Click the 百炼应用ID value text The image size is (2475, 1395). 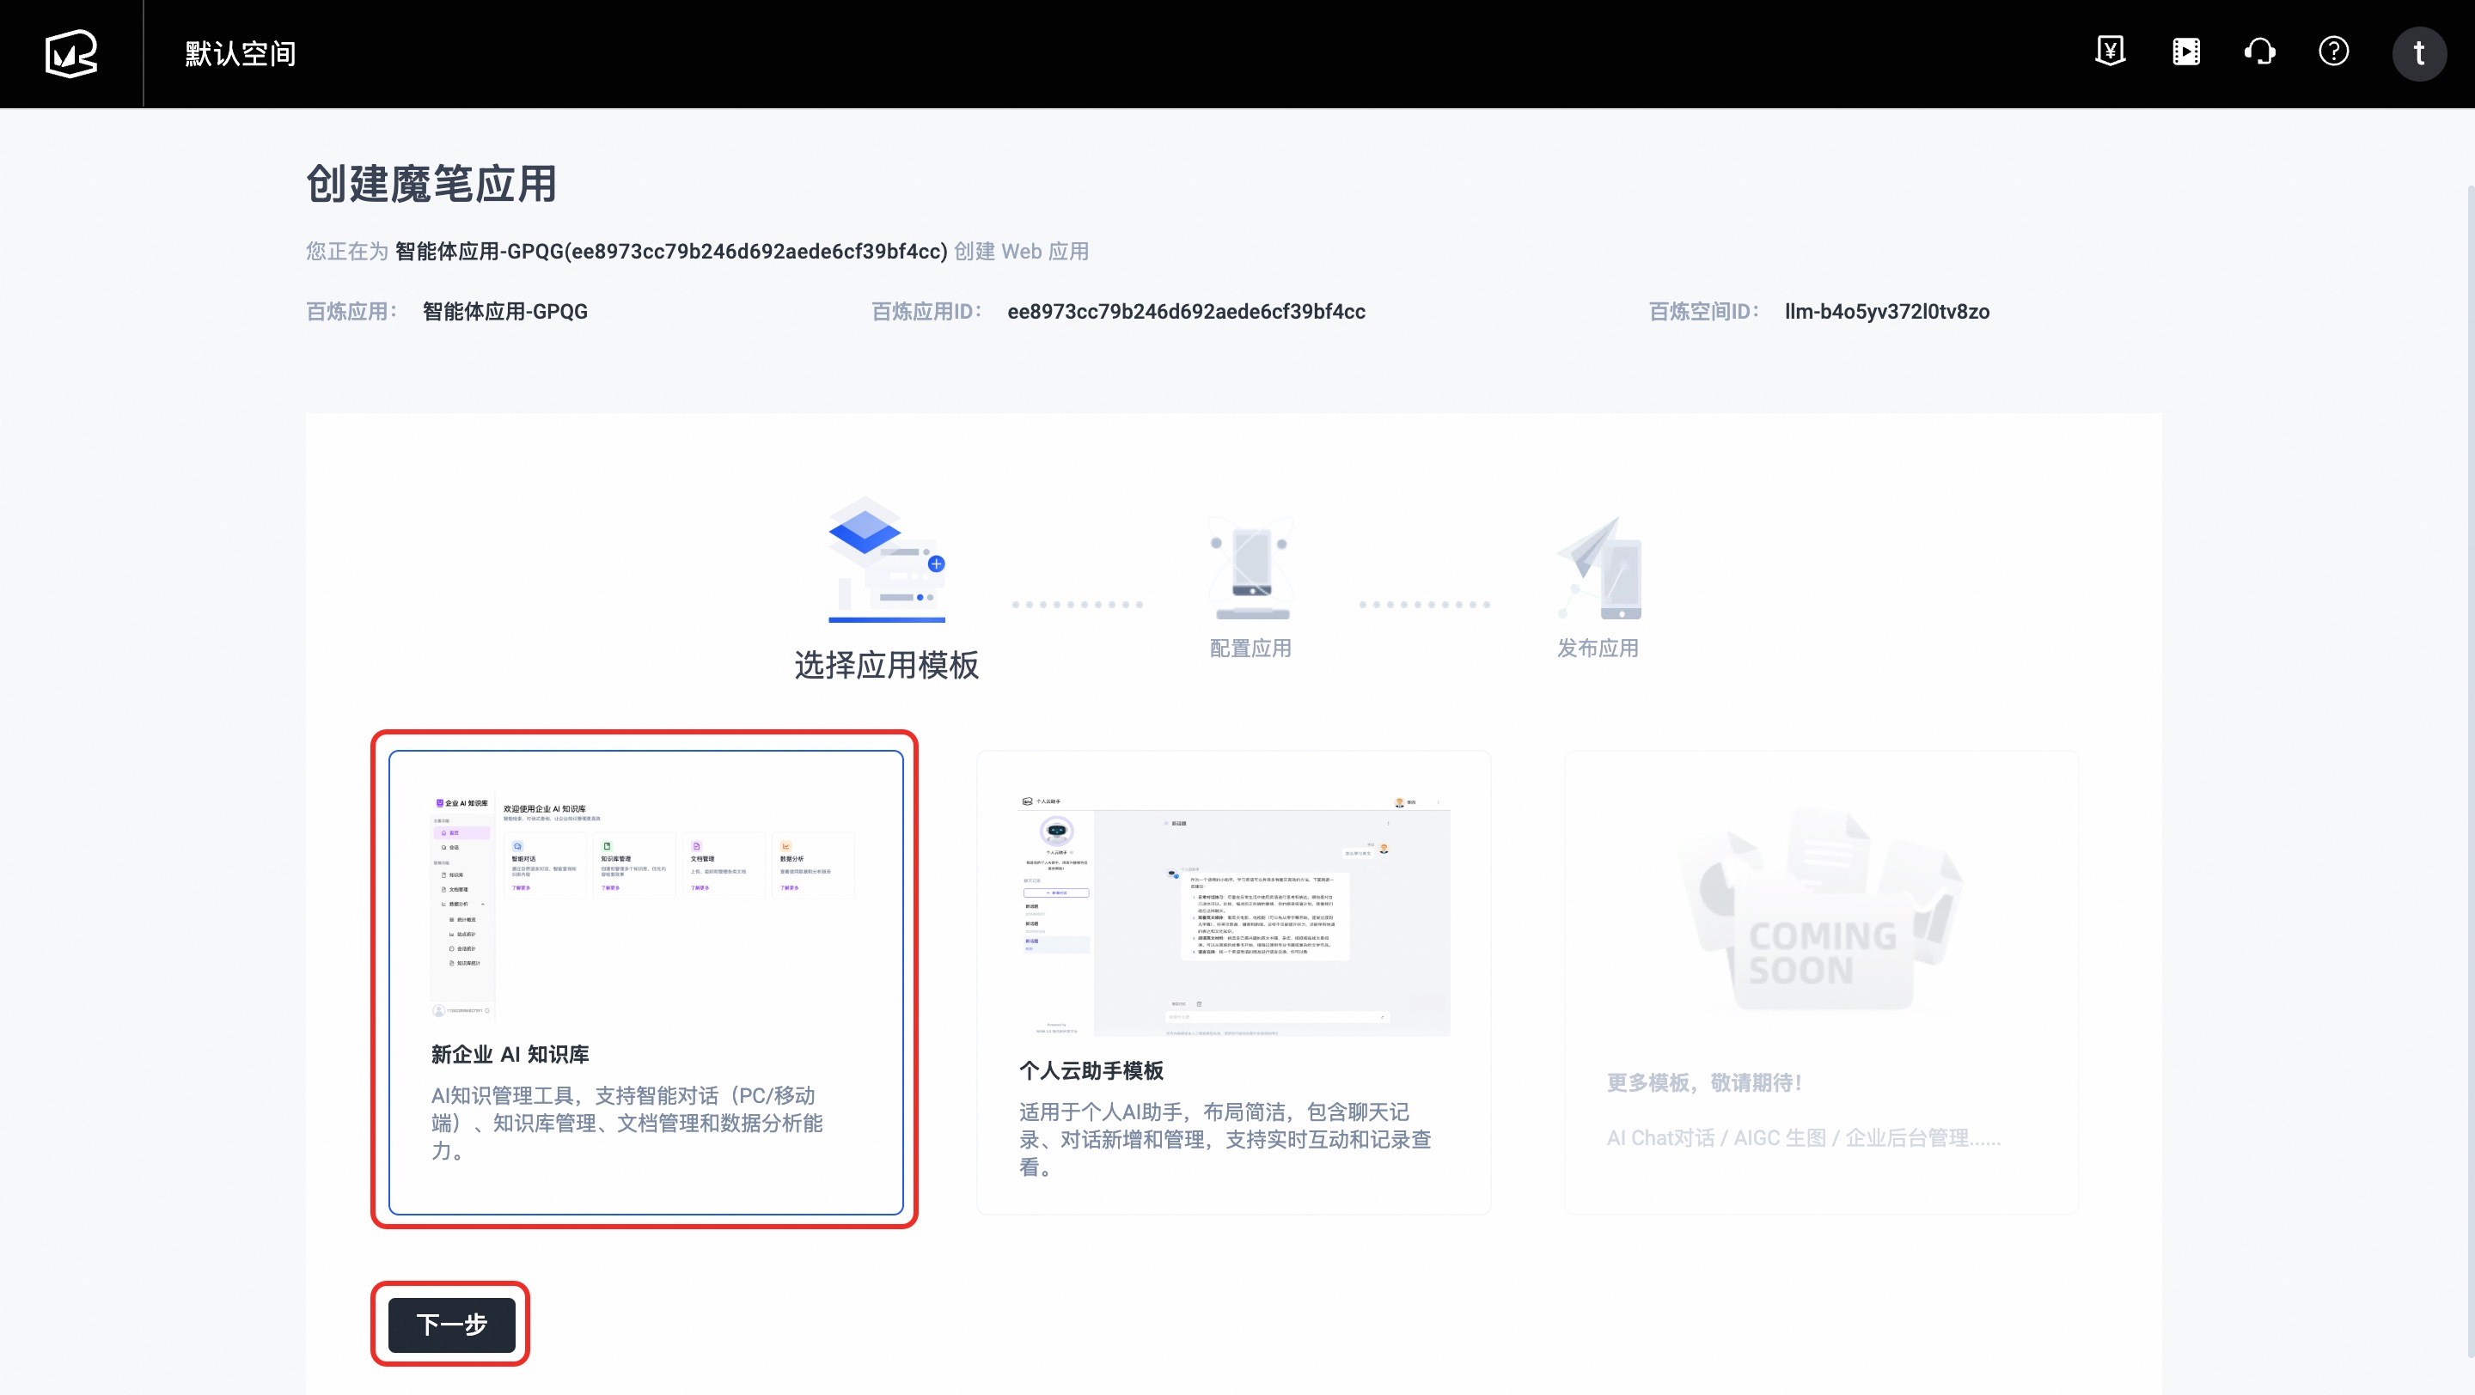(1186, 311)
